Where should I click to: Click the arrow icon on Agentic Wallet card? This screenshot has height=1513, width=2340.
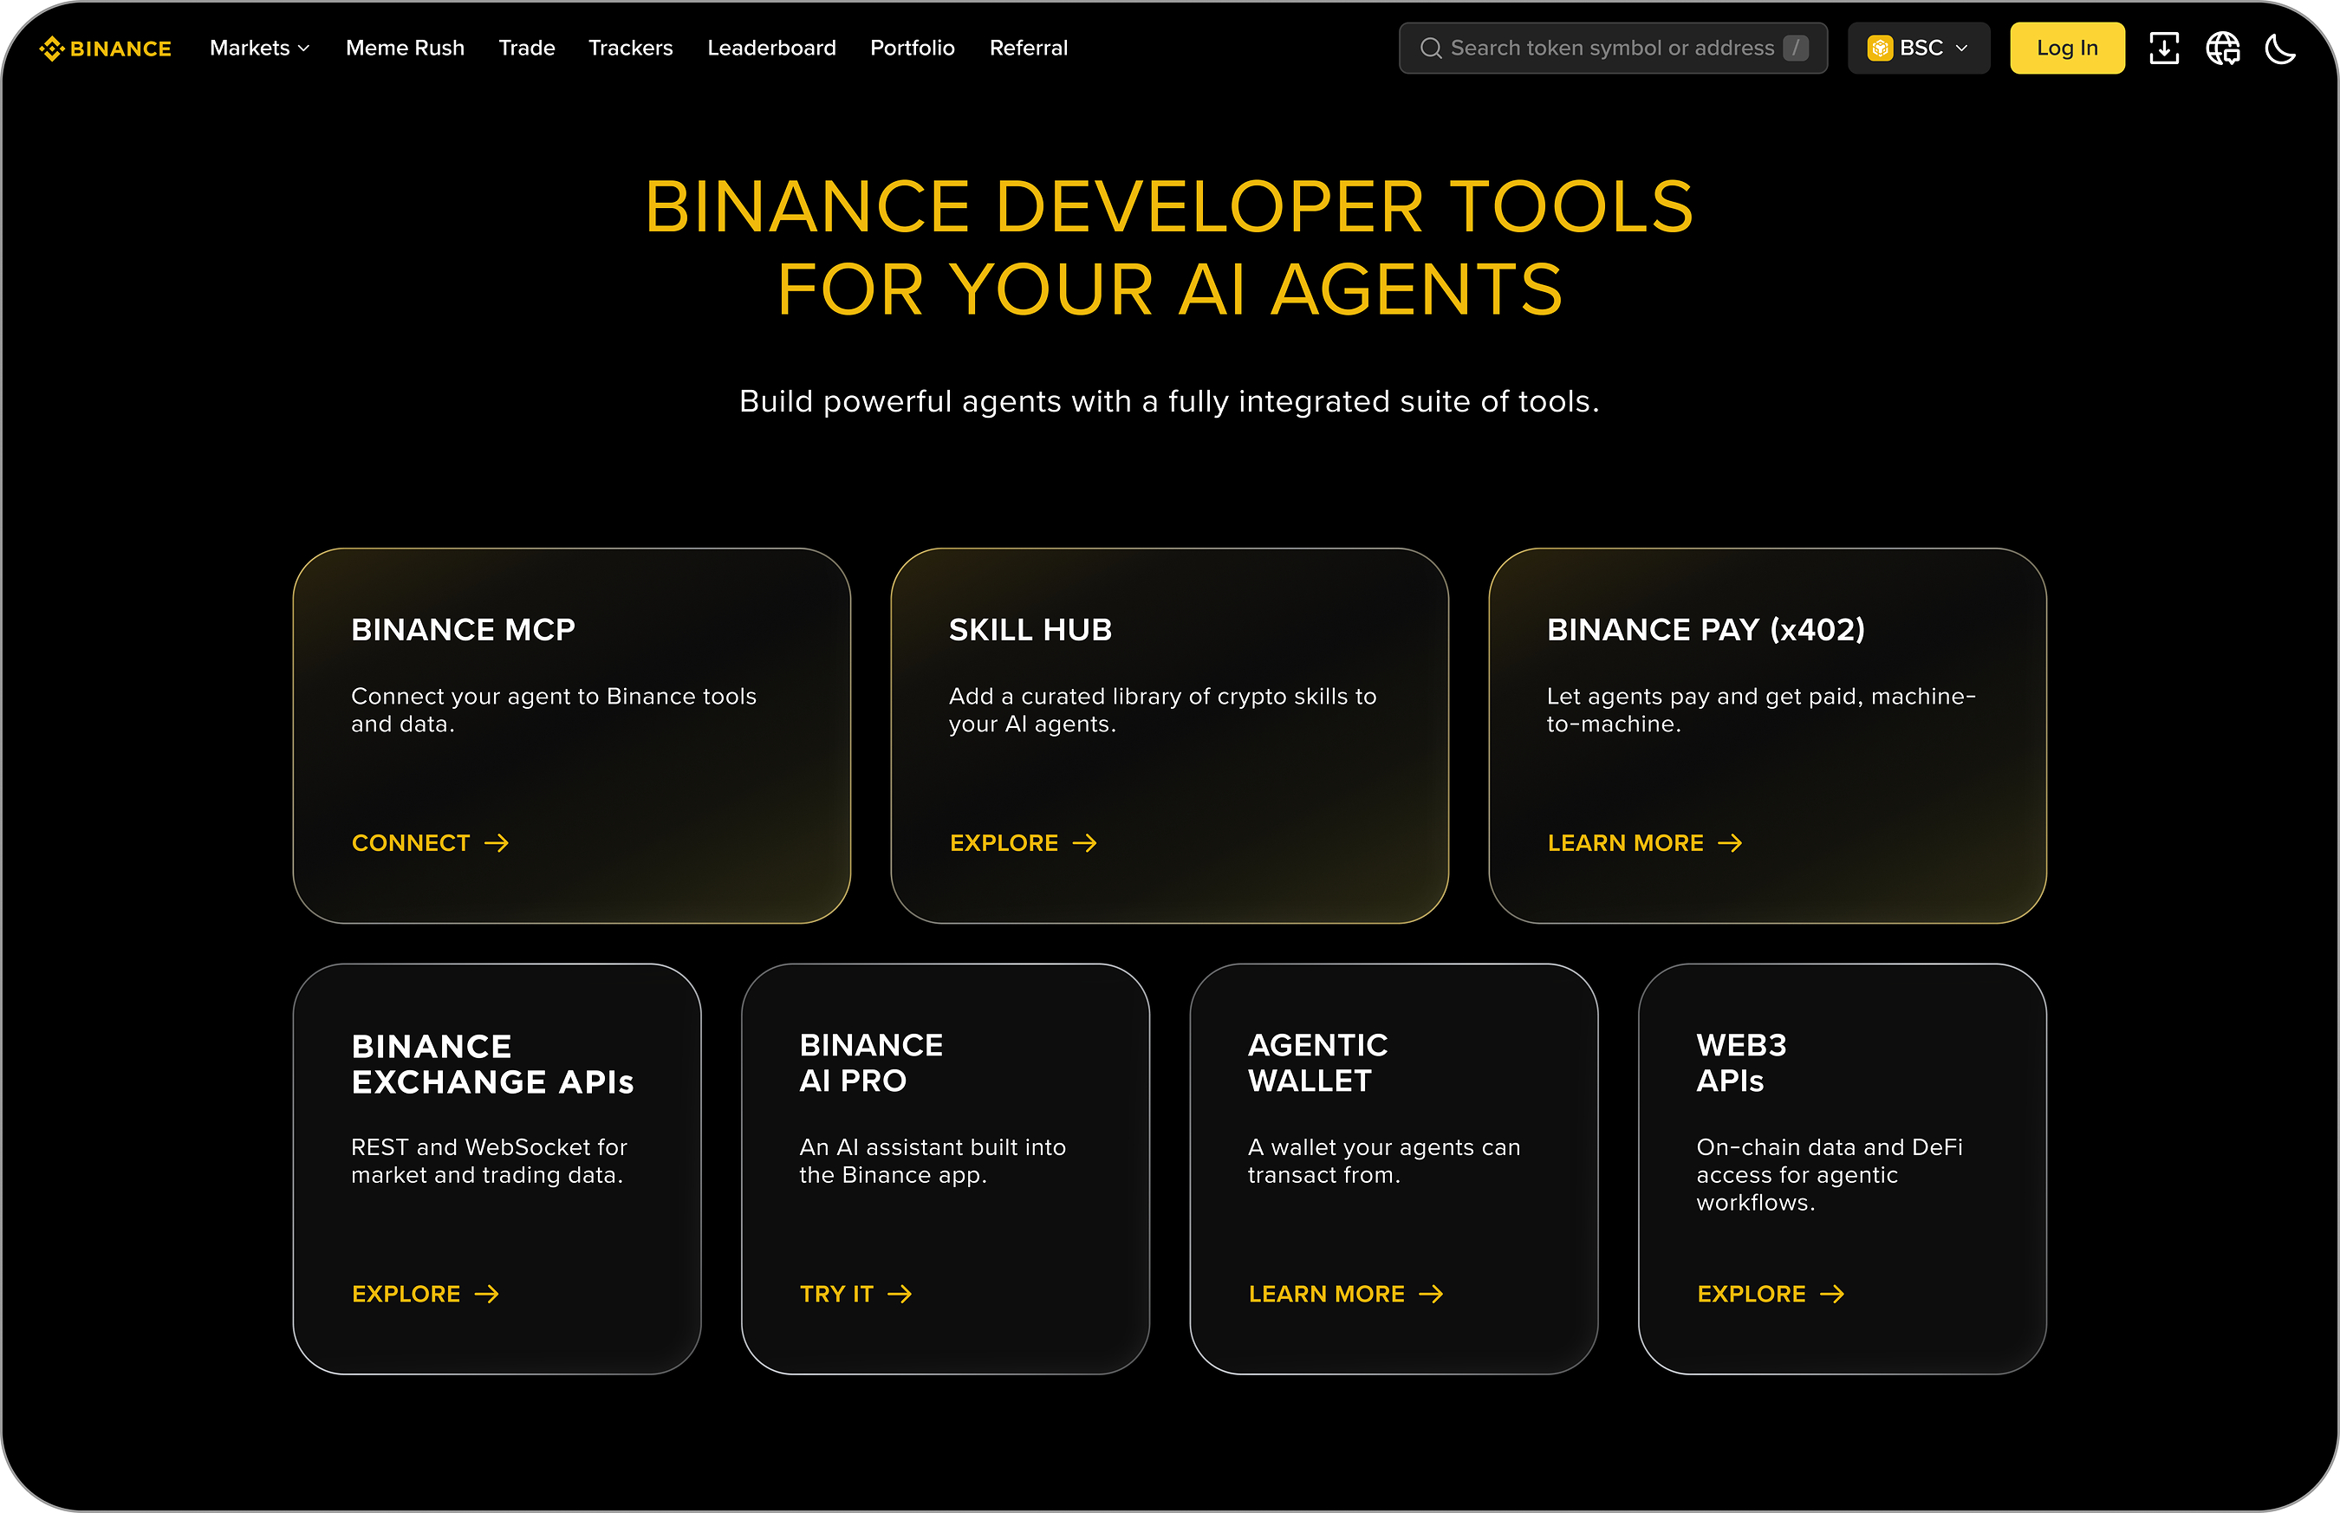coord(1432,1294)
